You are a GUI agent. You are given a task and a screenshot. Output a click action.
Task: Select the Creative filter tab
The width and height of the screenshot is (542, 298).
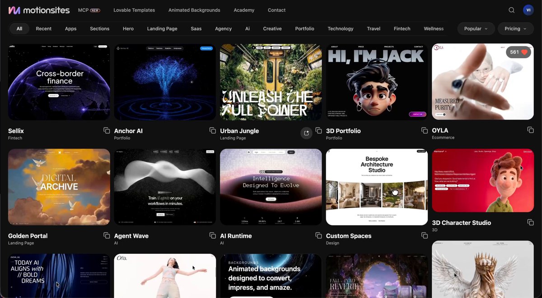pos(272,28)
